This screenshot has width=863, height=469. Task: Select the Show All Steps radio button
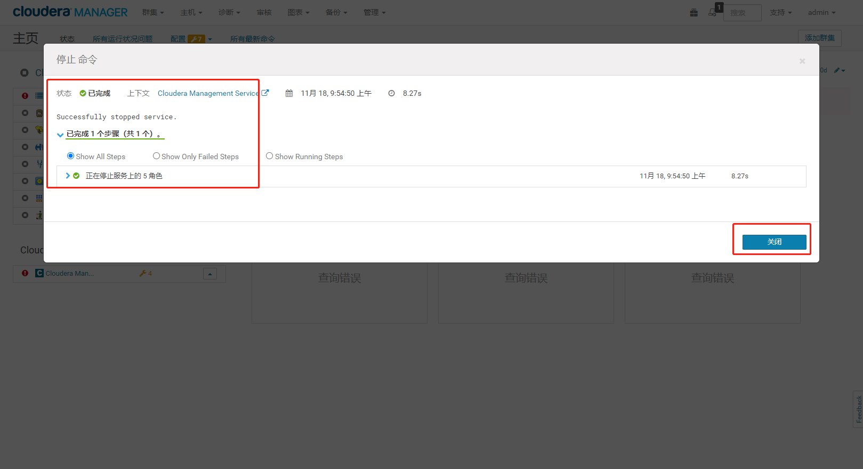click(70, 156)
